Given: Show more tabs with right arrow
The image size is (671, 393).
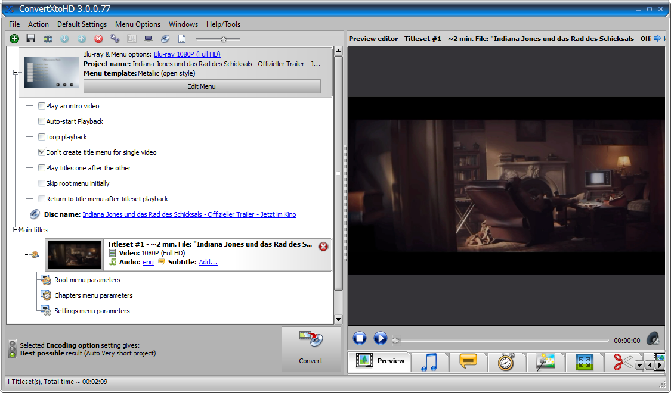Looking at the screenshot, I should tap(660, 365).
